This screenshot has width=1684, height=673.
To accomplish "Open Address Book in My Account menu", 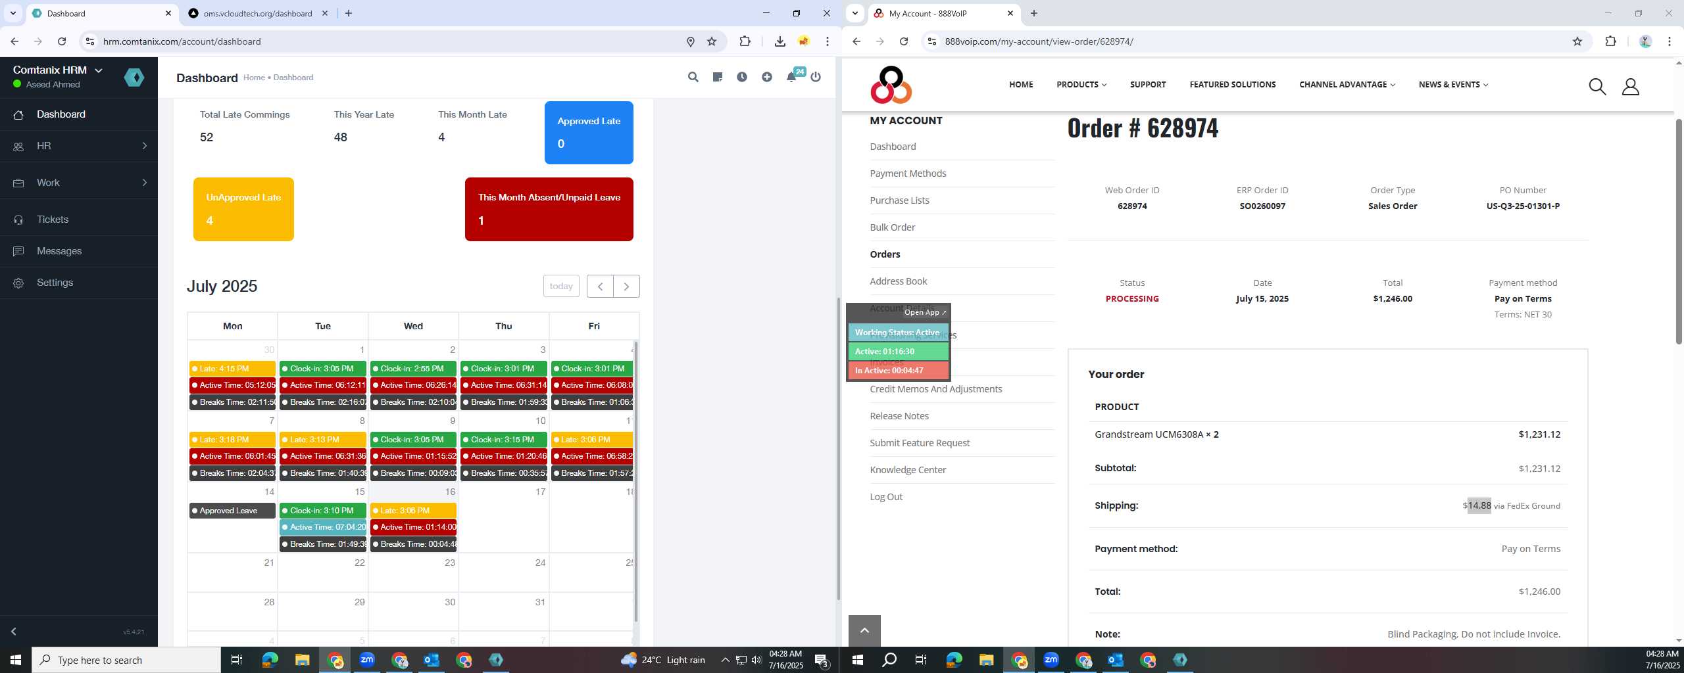I will (898, 281).
